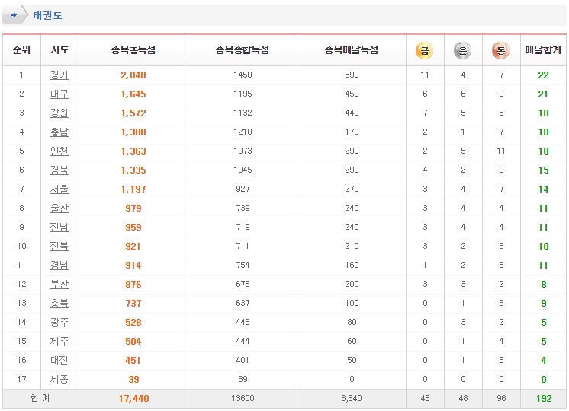Open the 충남 region link
Image resolution: width=569 pixels, height=411 pixels.
pyautogui.click(x=59, y=132)
